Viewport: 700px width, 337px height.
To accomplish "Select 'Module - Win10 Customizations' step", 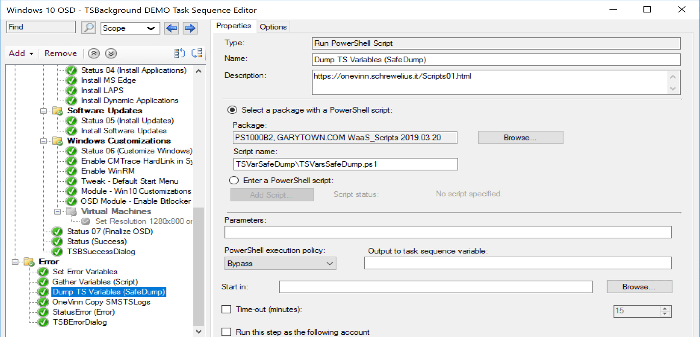I will pyautogui.click(x=136, y=191).
